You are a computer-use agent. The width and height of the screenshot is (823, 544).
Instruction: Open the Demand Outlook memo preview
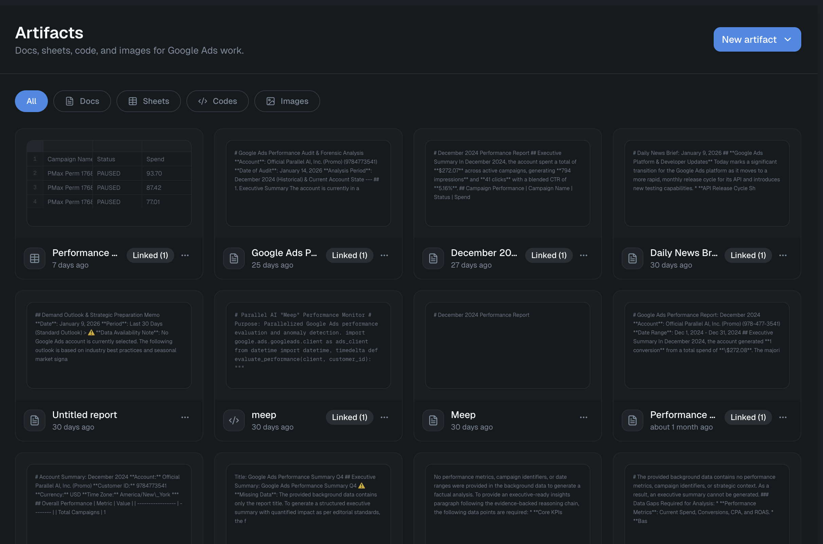click(x=109, y=345)
